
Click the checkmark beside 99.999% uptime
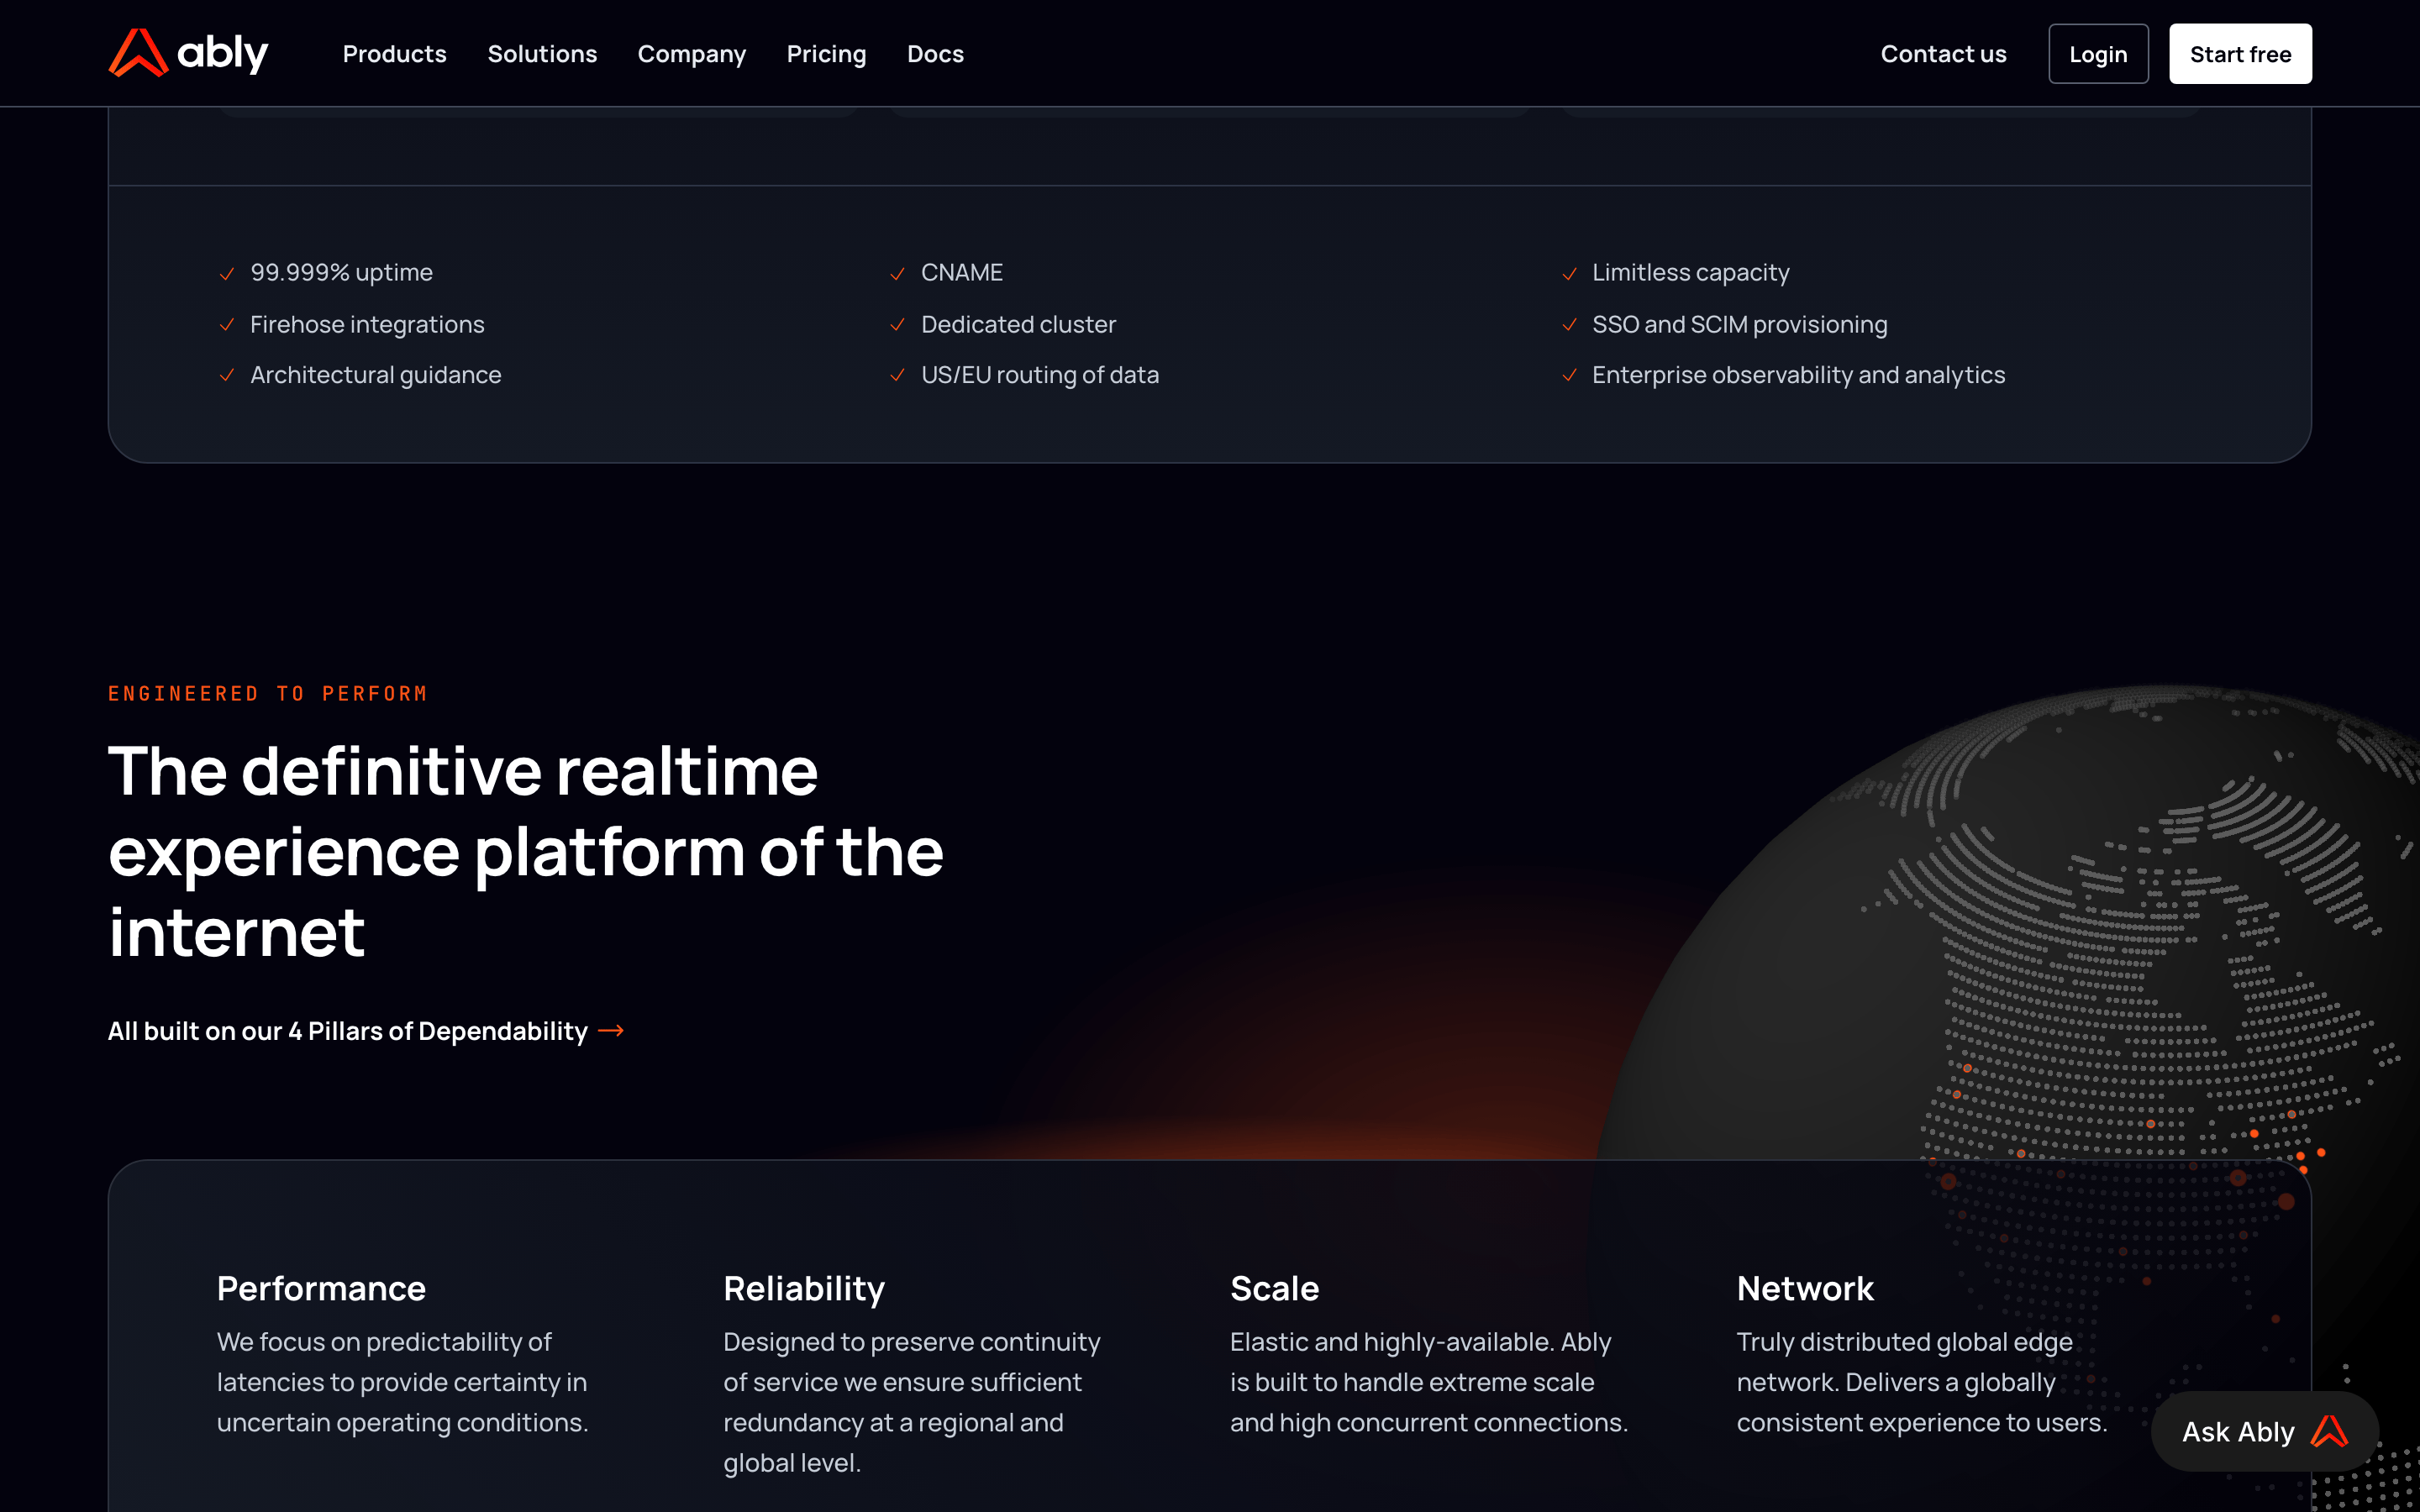coord(227,273)
